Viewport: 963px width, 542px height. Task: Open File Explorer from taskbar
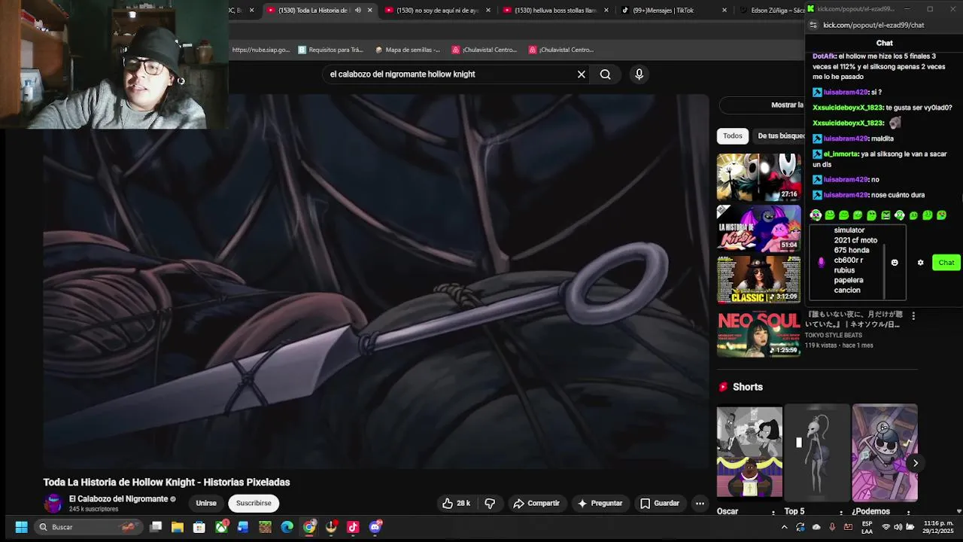coord(178,527)
